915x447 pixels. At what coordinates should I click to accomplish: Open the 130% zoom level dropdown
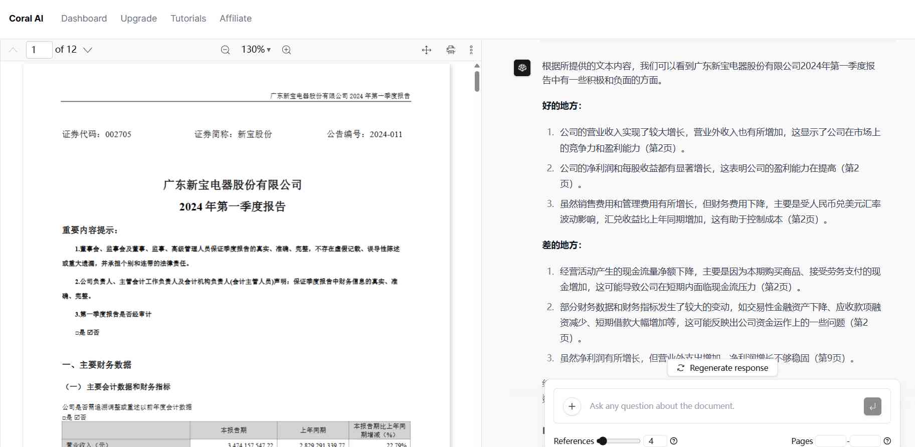coord(256,50)
